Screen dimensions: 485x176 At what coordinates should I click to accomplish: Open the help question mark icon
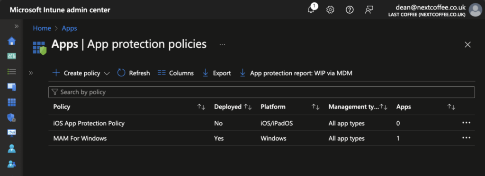point(350,10)
